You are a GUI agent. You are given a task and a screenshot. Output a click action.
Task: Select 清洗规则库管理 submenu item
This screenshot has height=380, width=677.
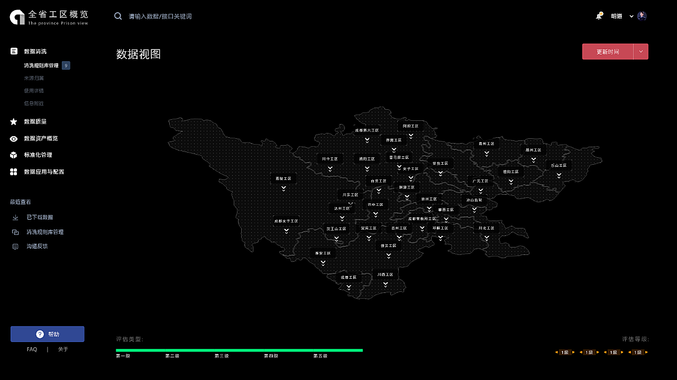[41, 65]
